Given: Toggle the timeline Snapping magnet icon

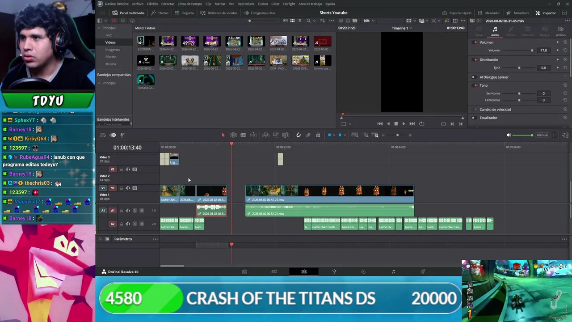Looking at the screenshot, I should click(x=299, y=135).
